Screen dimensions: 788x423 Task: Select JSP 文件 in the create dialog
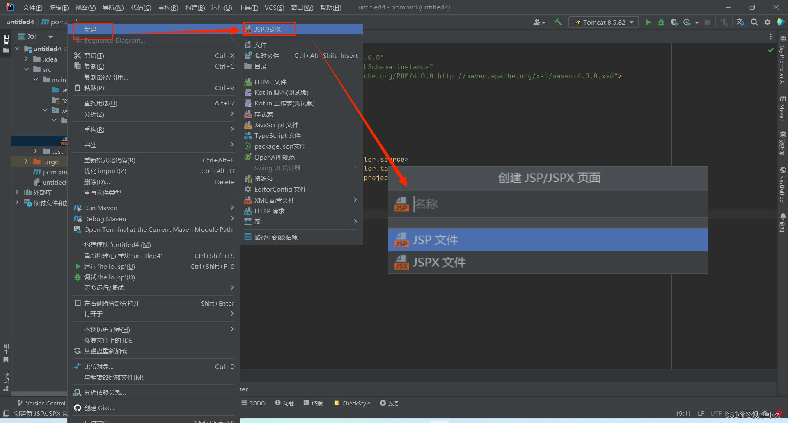(547, 240)
